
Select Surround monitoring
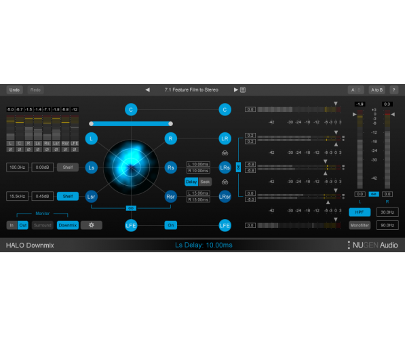tap(42, 225)
